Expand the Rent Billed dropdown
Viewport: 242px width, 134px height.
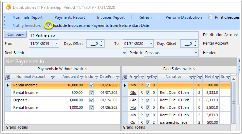click(124, 53)
